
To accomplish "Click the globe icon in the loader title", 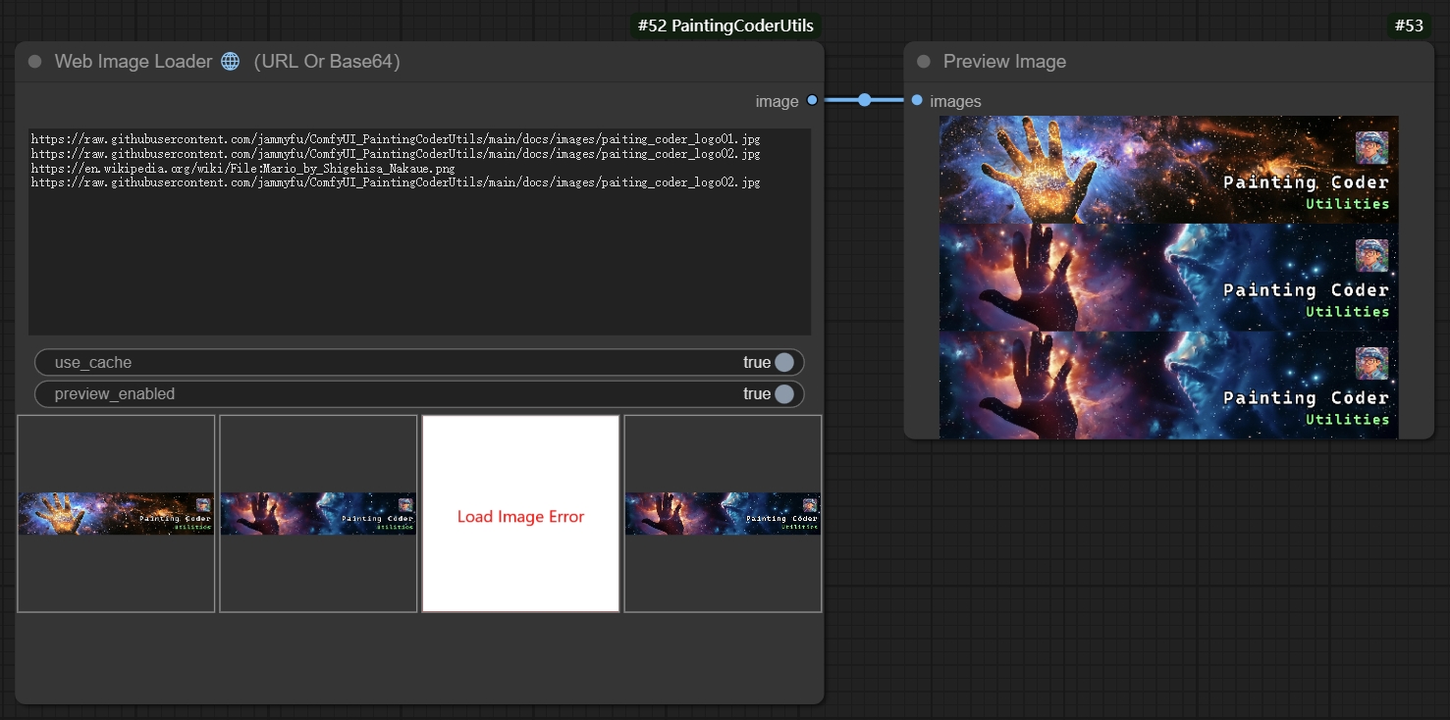I will click(230, 61).
